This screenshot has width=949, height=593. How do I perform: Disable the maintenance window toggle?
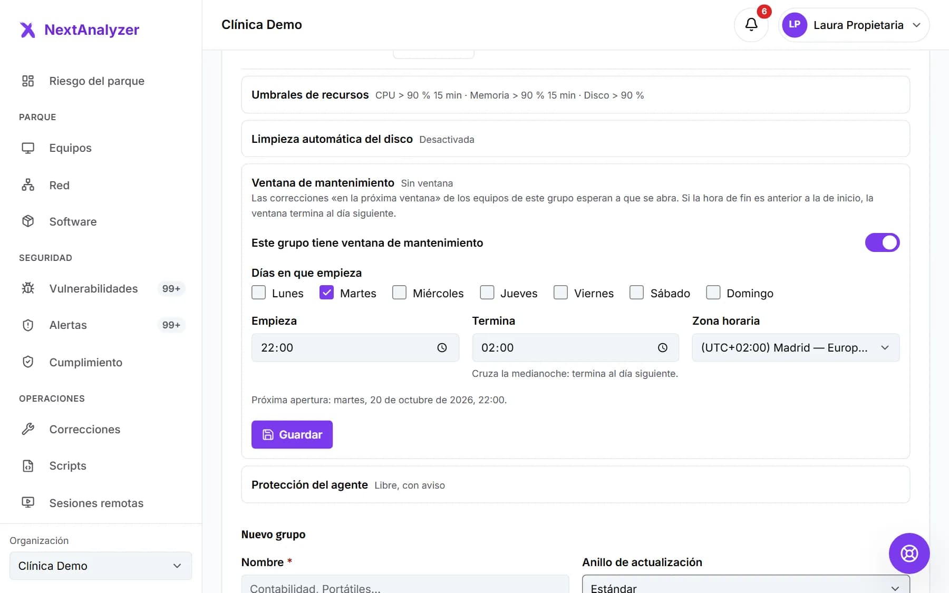[882, 243]
